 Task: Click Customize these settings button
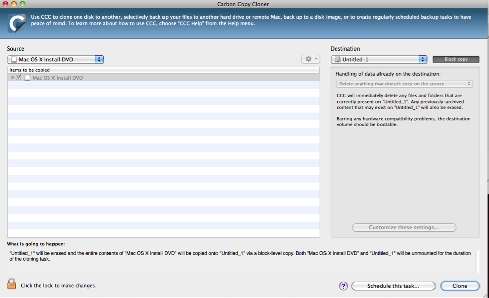pos(404,227)
